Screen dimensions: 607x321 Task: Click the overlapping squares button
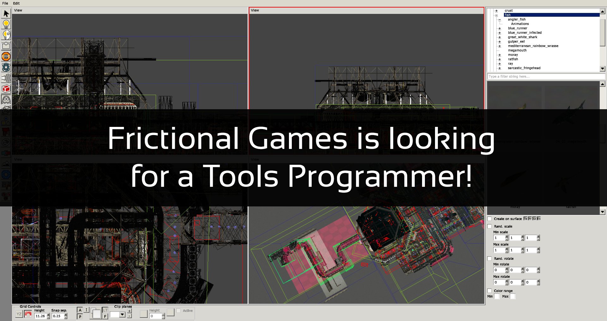[x=96, y=313]
